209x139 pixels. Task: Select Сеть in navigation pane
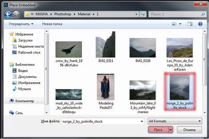[19, 113]
